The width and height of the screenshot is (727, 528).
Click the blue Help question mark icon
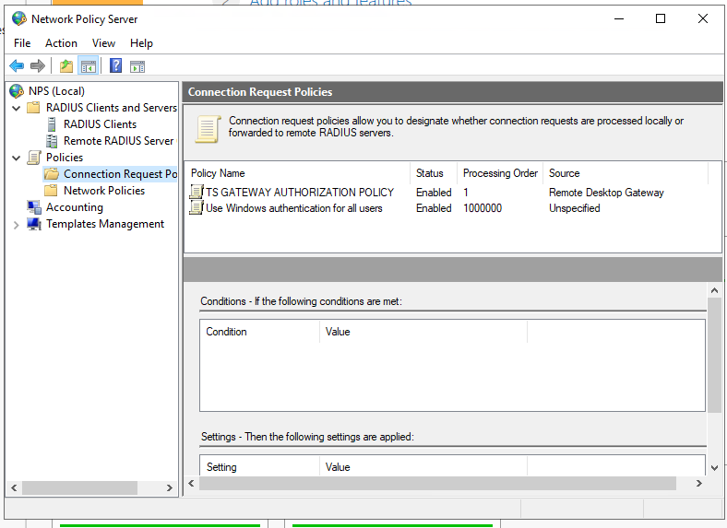click(115, 65)
